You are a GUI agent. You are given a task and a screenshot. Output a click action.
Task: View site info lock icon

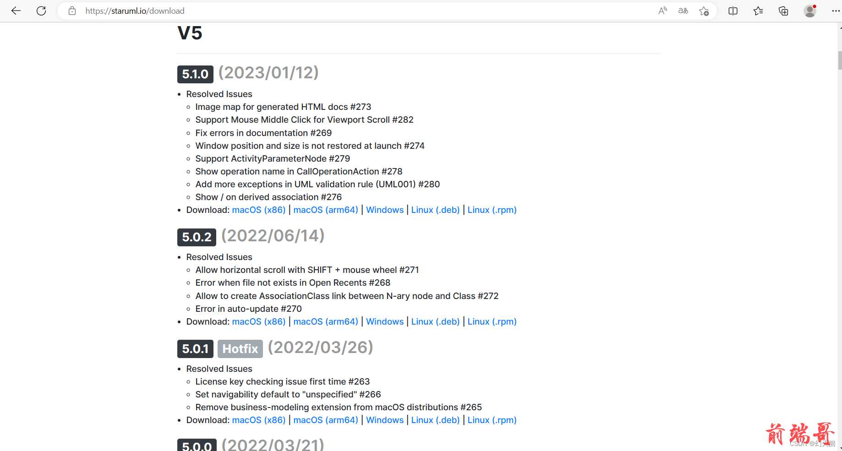click(x=72, y=11)
